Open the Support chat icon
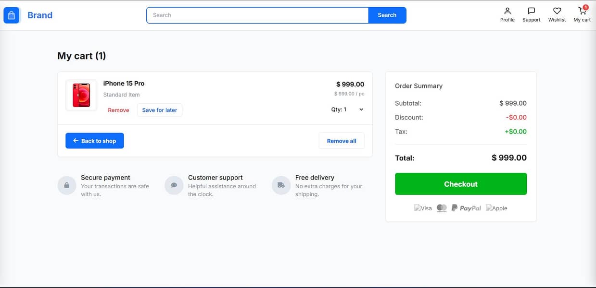Image resolution: width=596 pixels, height=288 pixels. click(531, 11)
